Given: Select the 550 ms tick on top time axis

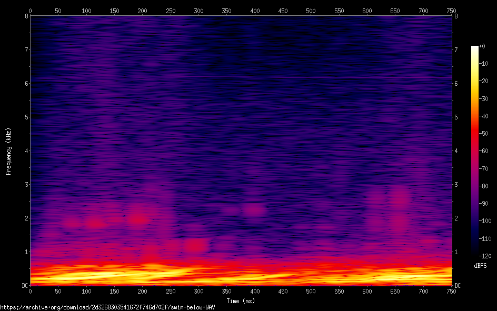Looking at the screenshot, I should coord(339,11).
